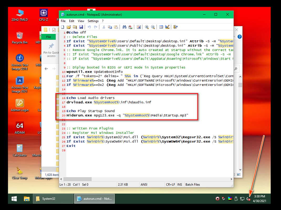Click the 'Echo Play Startup Sound' line
This screenshot has height=210, width=281.
[91, 111]
